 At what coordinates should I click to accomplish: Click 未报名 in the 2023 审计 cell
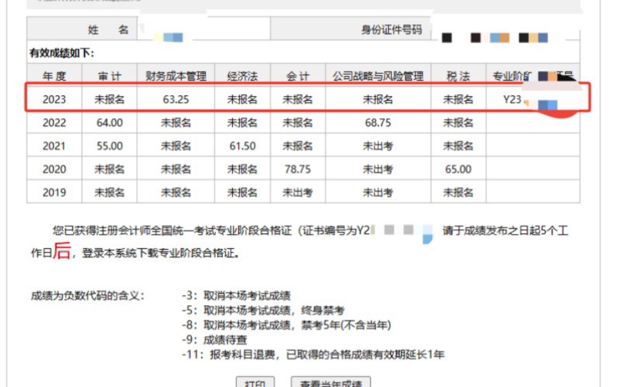(109, 99)
